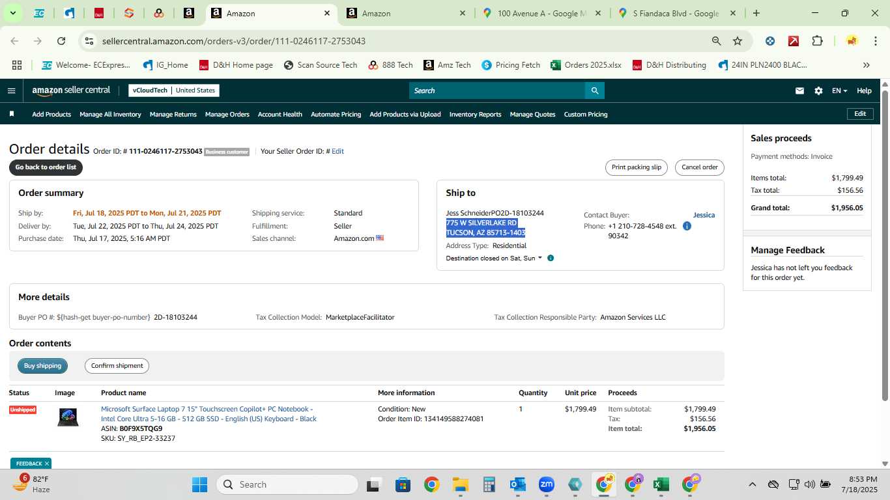Click the Print packing slip button
This screenshot has height=500, width=890.
[637, 167]
